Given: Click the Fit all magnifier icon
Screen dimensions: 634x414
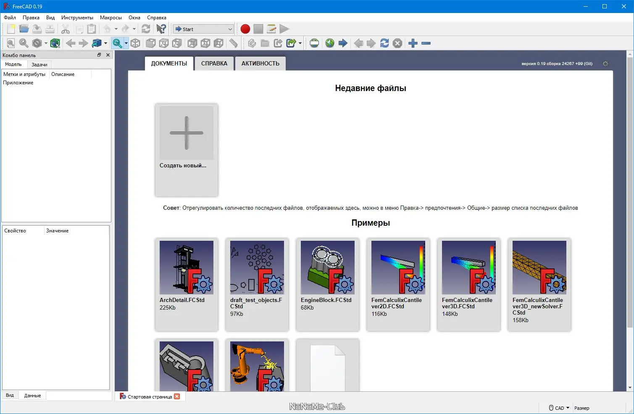Looking at the screenshot, I should [11, 43].
